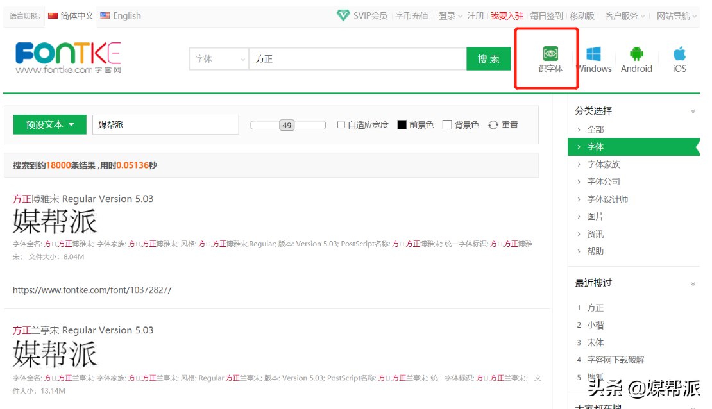The width and height of the screenshot is (712, 409).
Task: Open 字币充值 link
Action: [x=411, y=16]
